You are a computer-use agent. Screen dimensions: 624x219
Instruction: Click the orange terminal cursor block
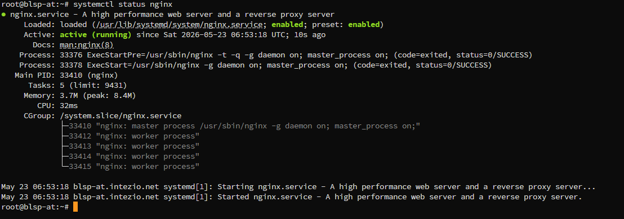(75, 207)
